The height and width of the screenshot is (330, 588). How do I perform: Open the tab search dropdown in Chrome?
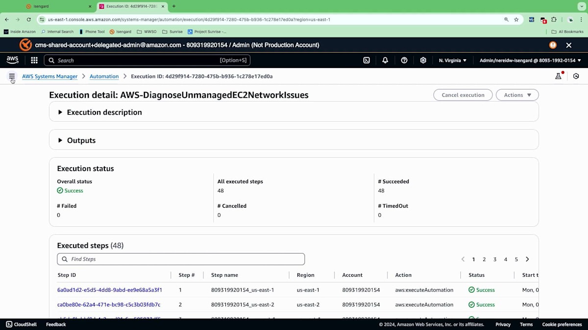(x=581, y=6)
